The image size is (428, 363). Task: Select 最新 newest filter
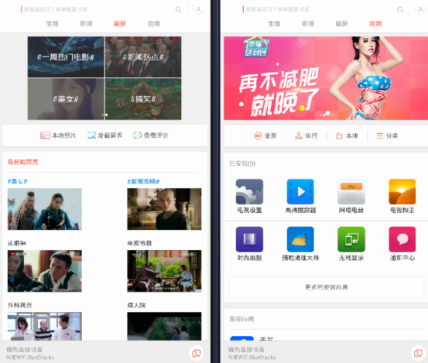coord(265,135)
